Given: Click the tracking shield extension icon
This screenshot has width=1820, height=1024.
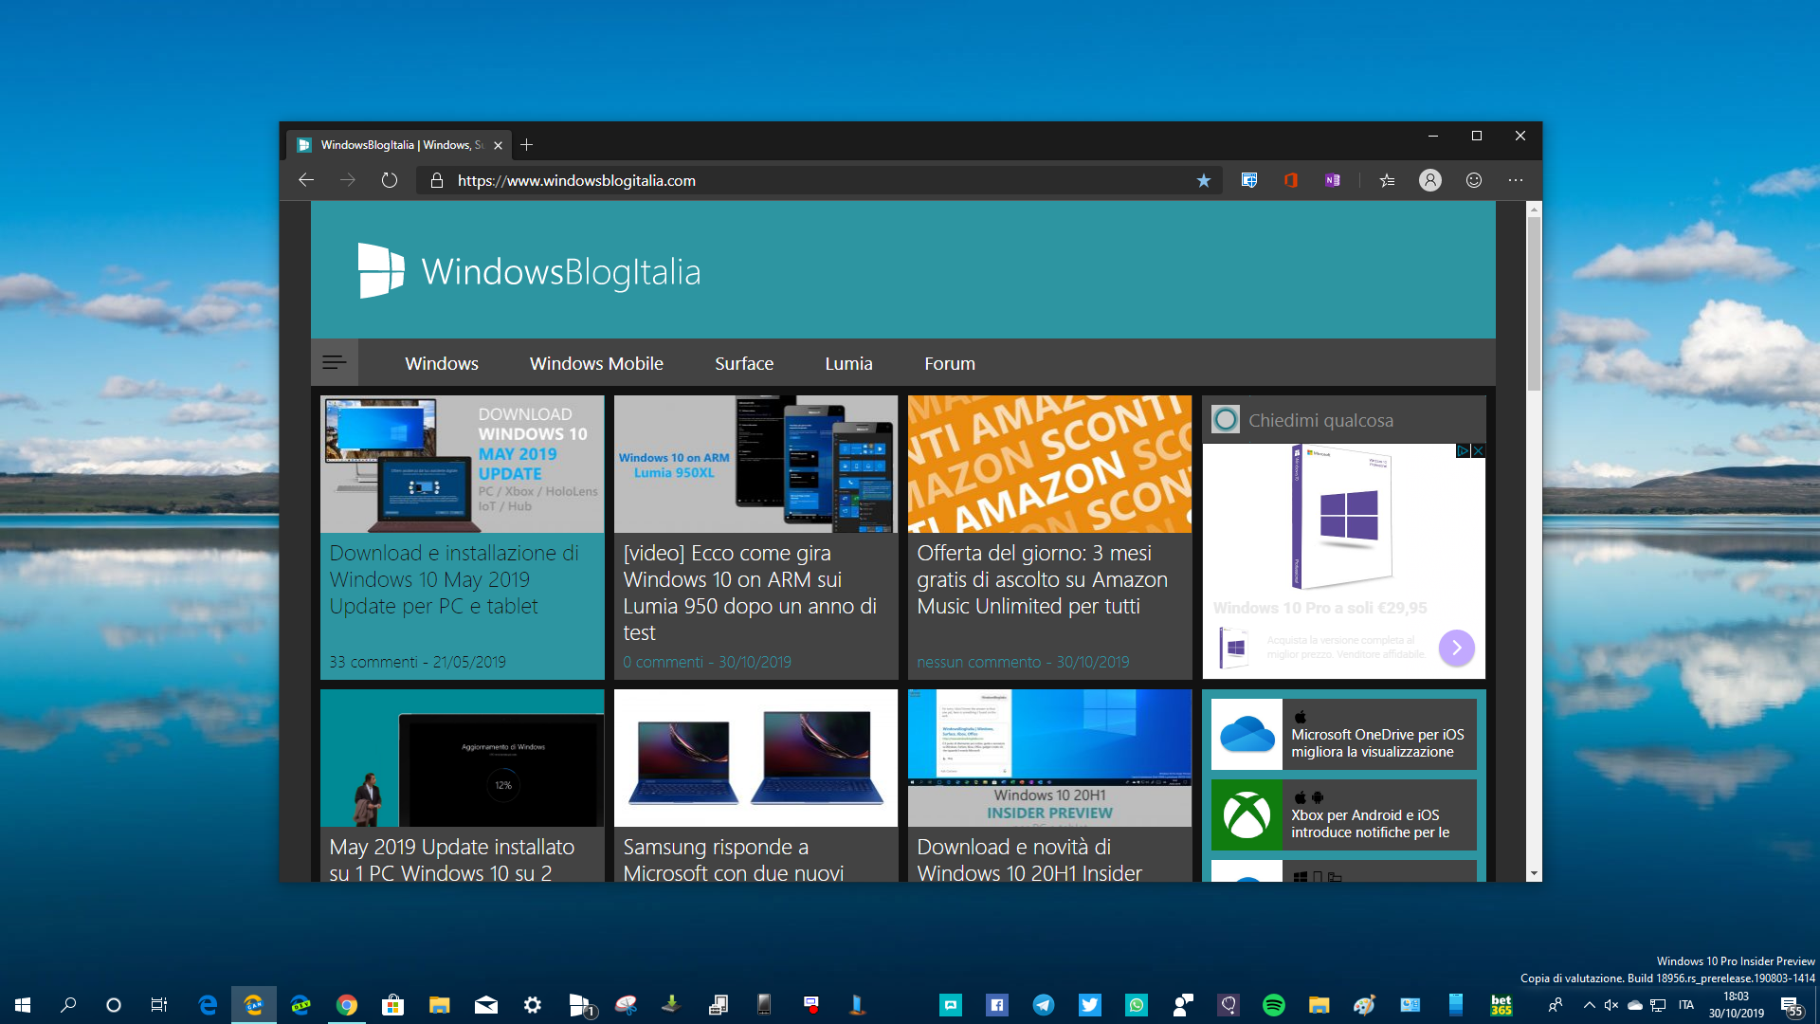Looking at the screenshot, I should click(1249, 180).
